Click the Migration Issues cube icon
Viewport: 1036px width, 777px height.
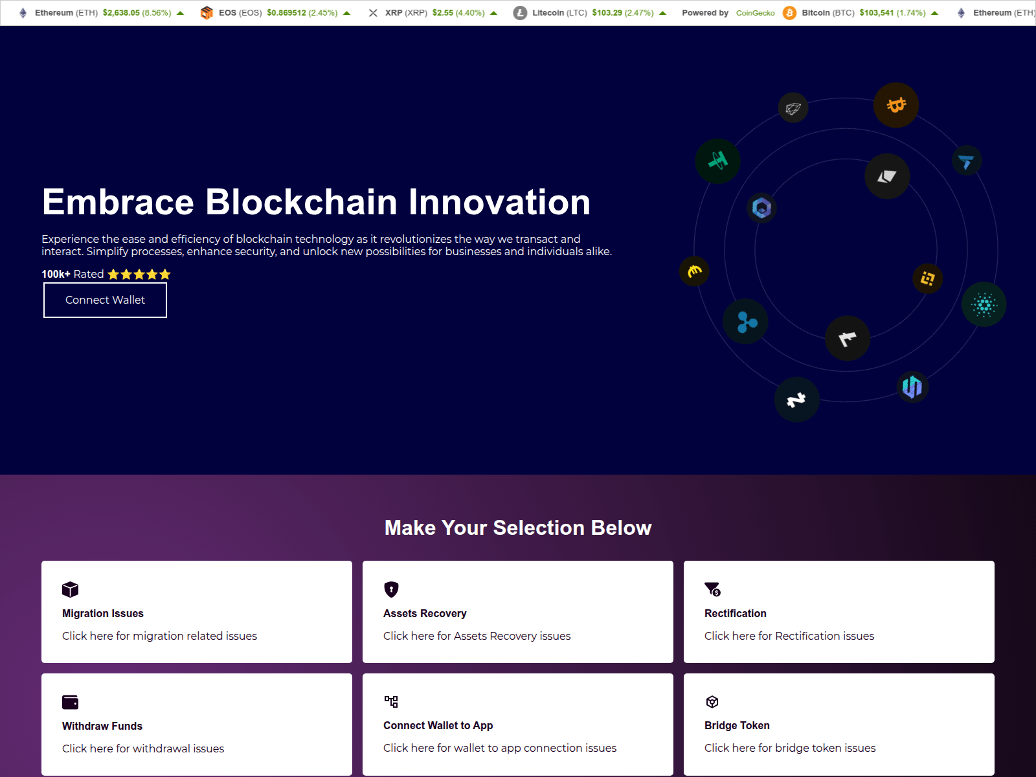point(70,589)
